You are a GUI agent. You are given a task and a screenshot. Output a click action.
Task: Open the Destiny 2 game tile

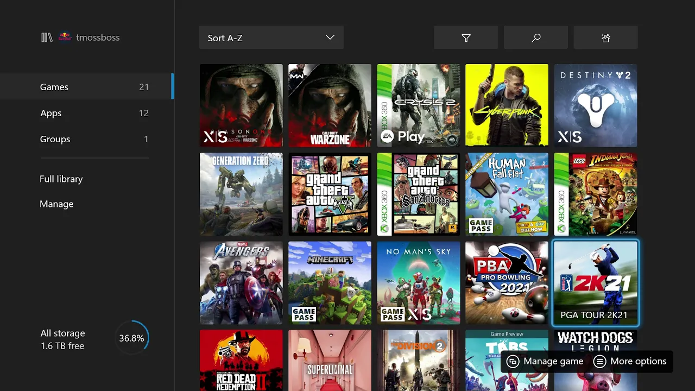596,105
